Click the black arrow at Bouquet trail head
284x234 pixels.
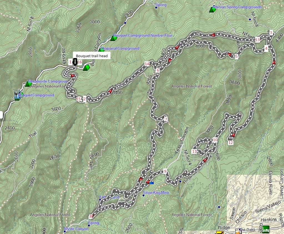coord(75,62)
